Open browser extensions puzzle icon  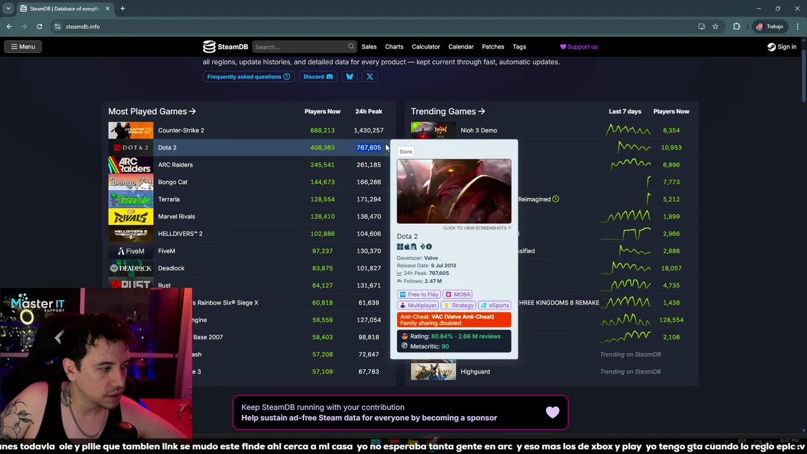click(x=736, y=26)
